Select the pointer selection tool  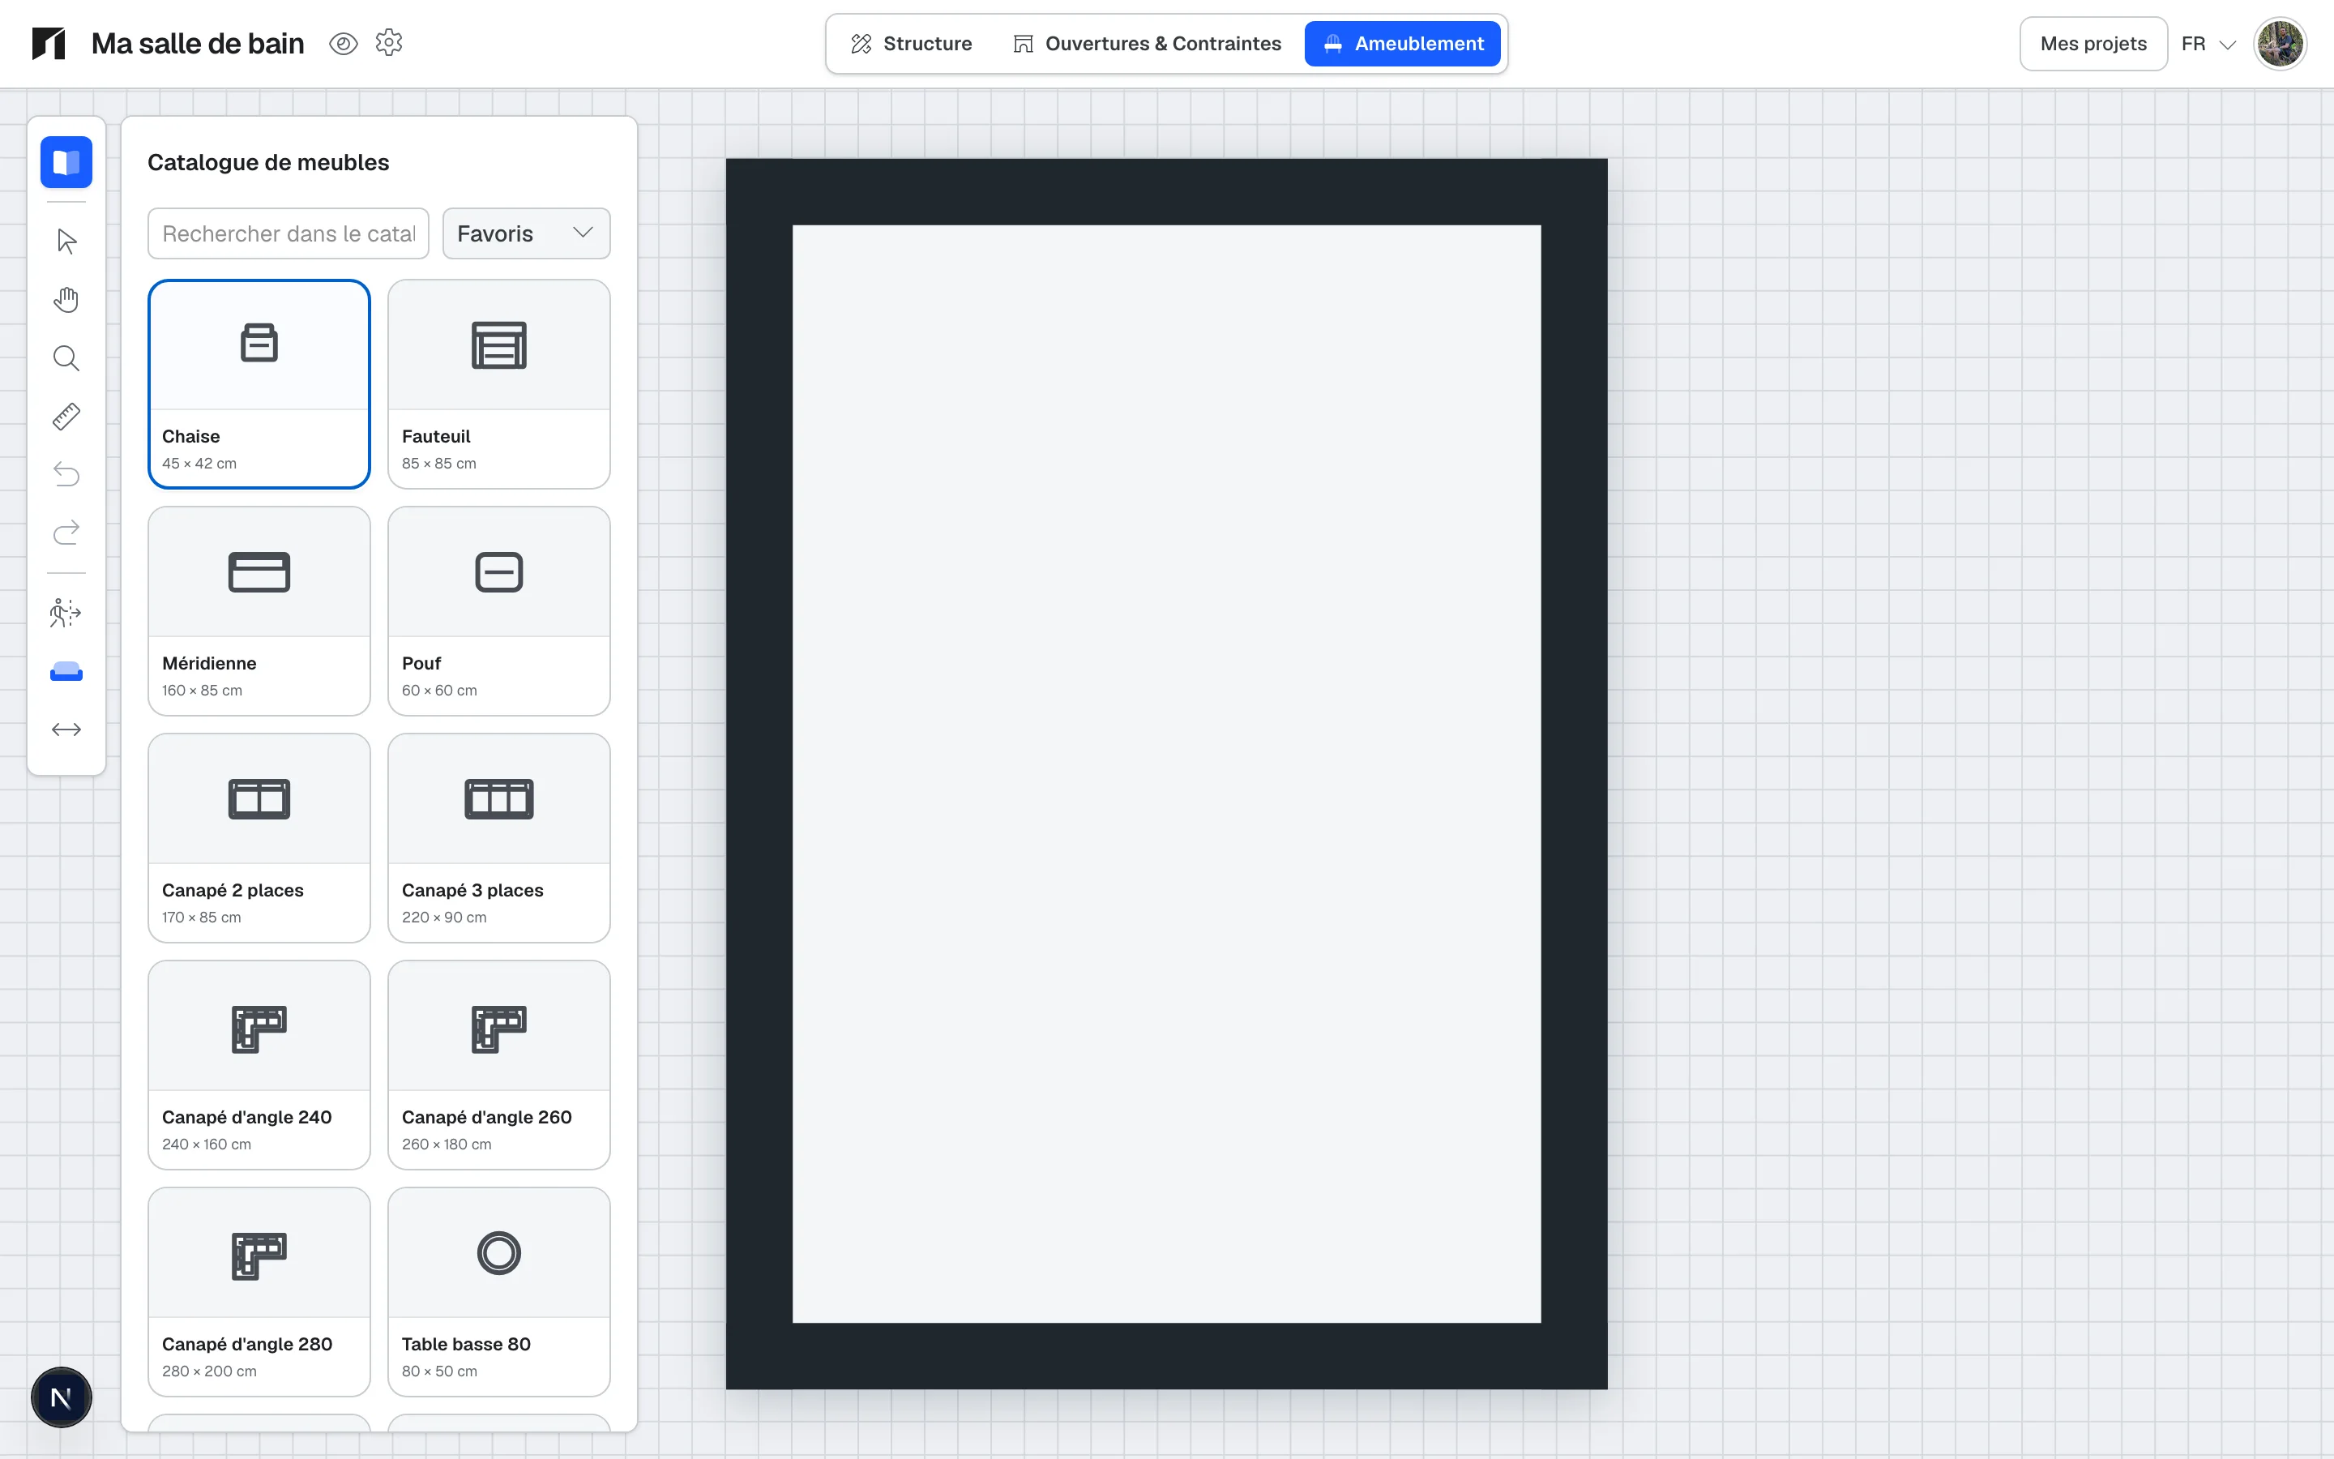click(x=66, y=242)
